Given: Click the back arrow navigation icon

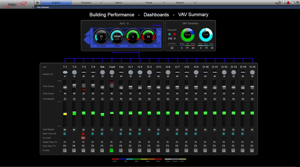Looking at the screenshot, I should [37, 3].
